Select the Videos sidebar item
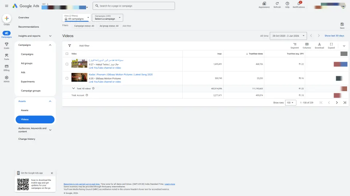 coord(35,119)
